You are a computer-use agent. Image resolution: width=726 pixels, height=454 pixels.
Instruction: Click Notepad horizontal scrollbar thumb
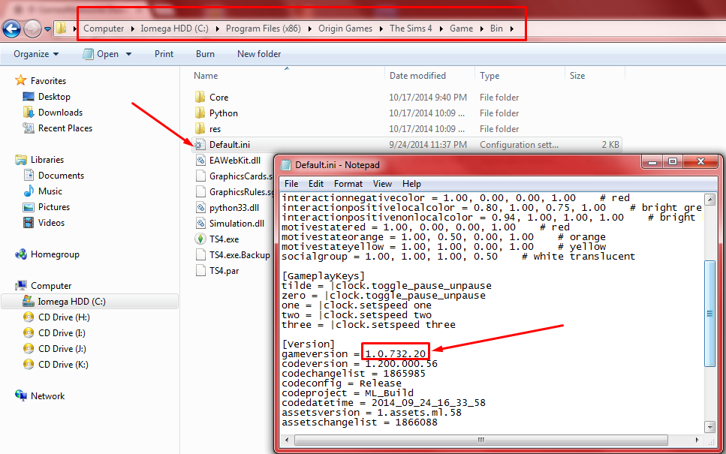[481, 440]
